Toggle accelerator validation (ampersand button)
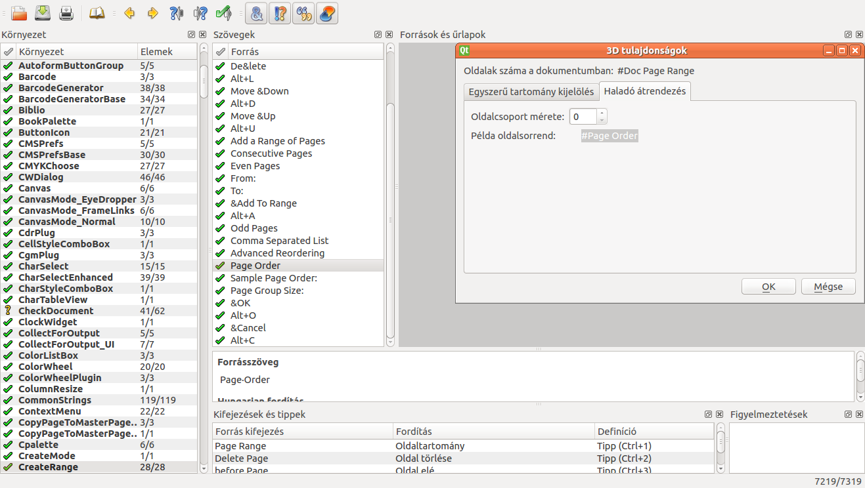Viewport: 865px width, 488px height. [x=257, y=12]
